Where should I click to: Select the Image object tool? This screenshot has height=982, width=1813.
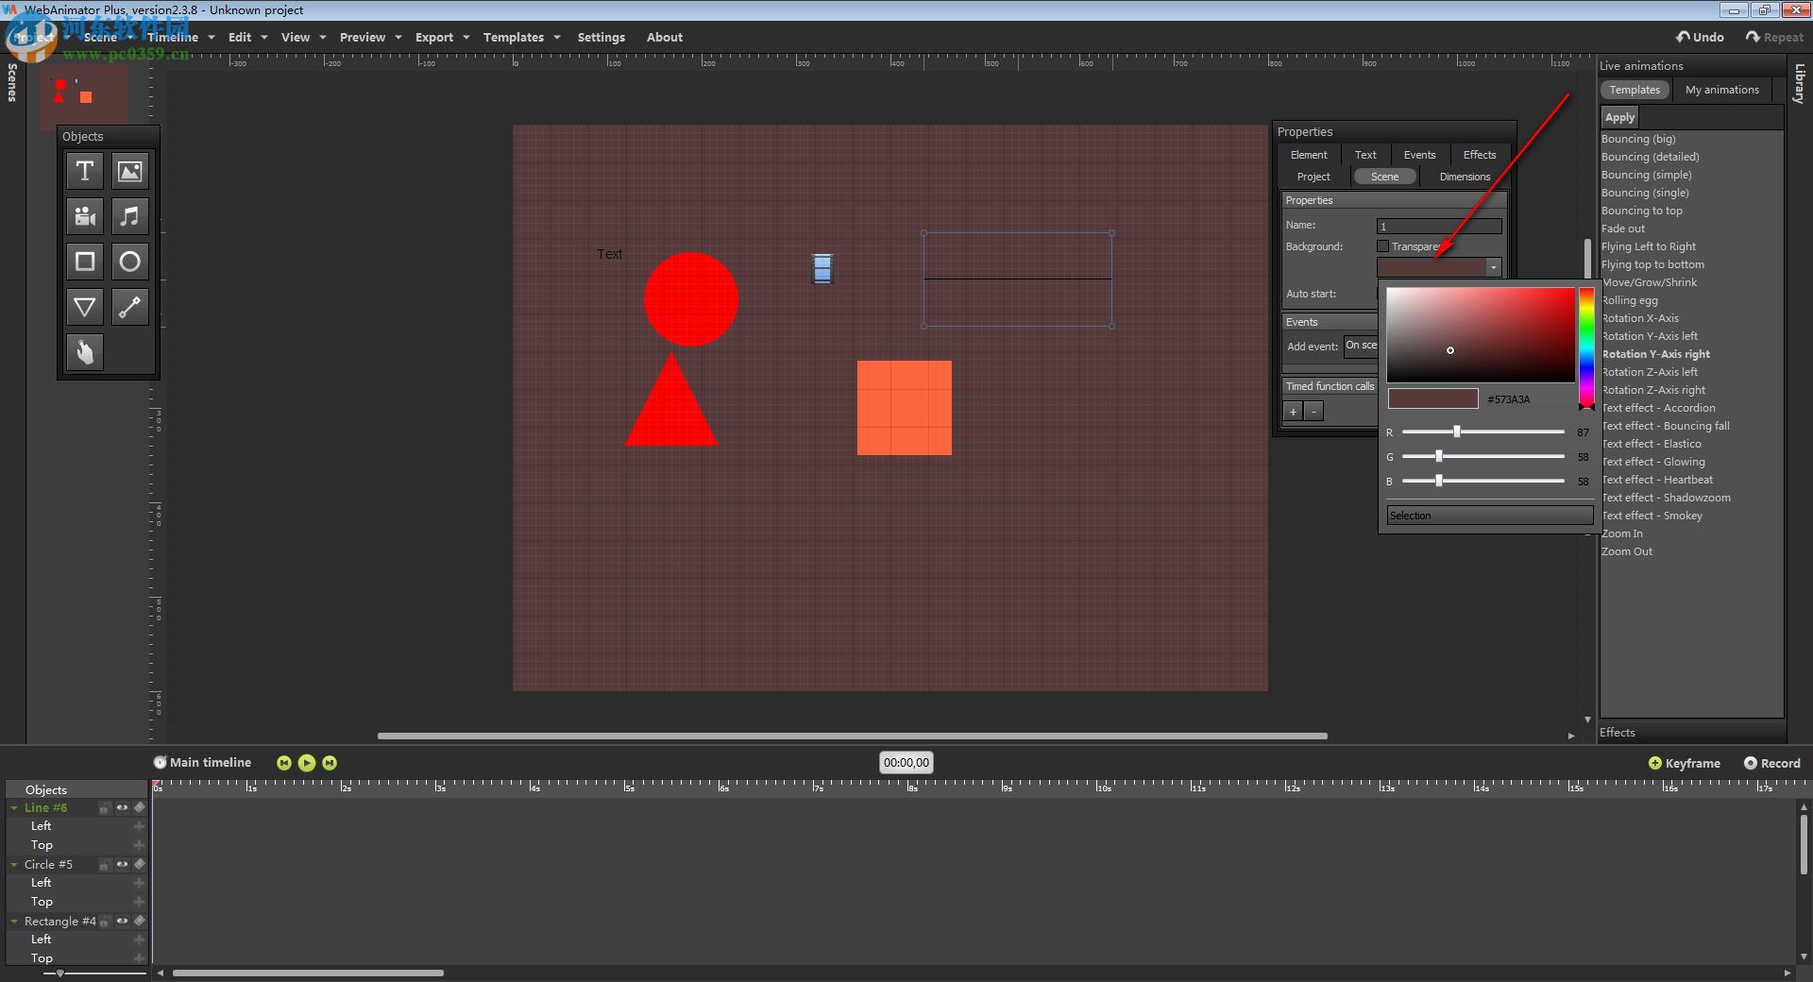tap(129, 171)
